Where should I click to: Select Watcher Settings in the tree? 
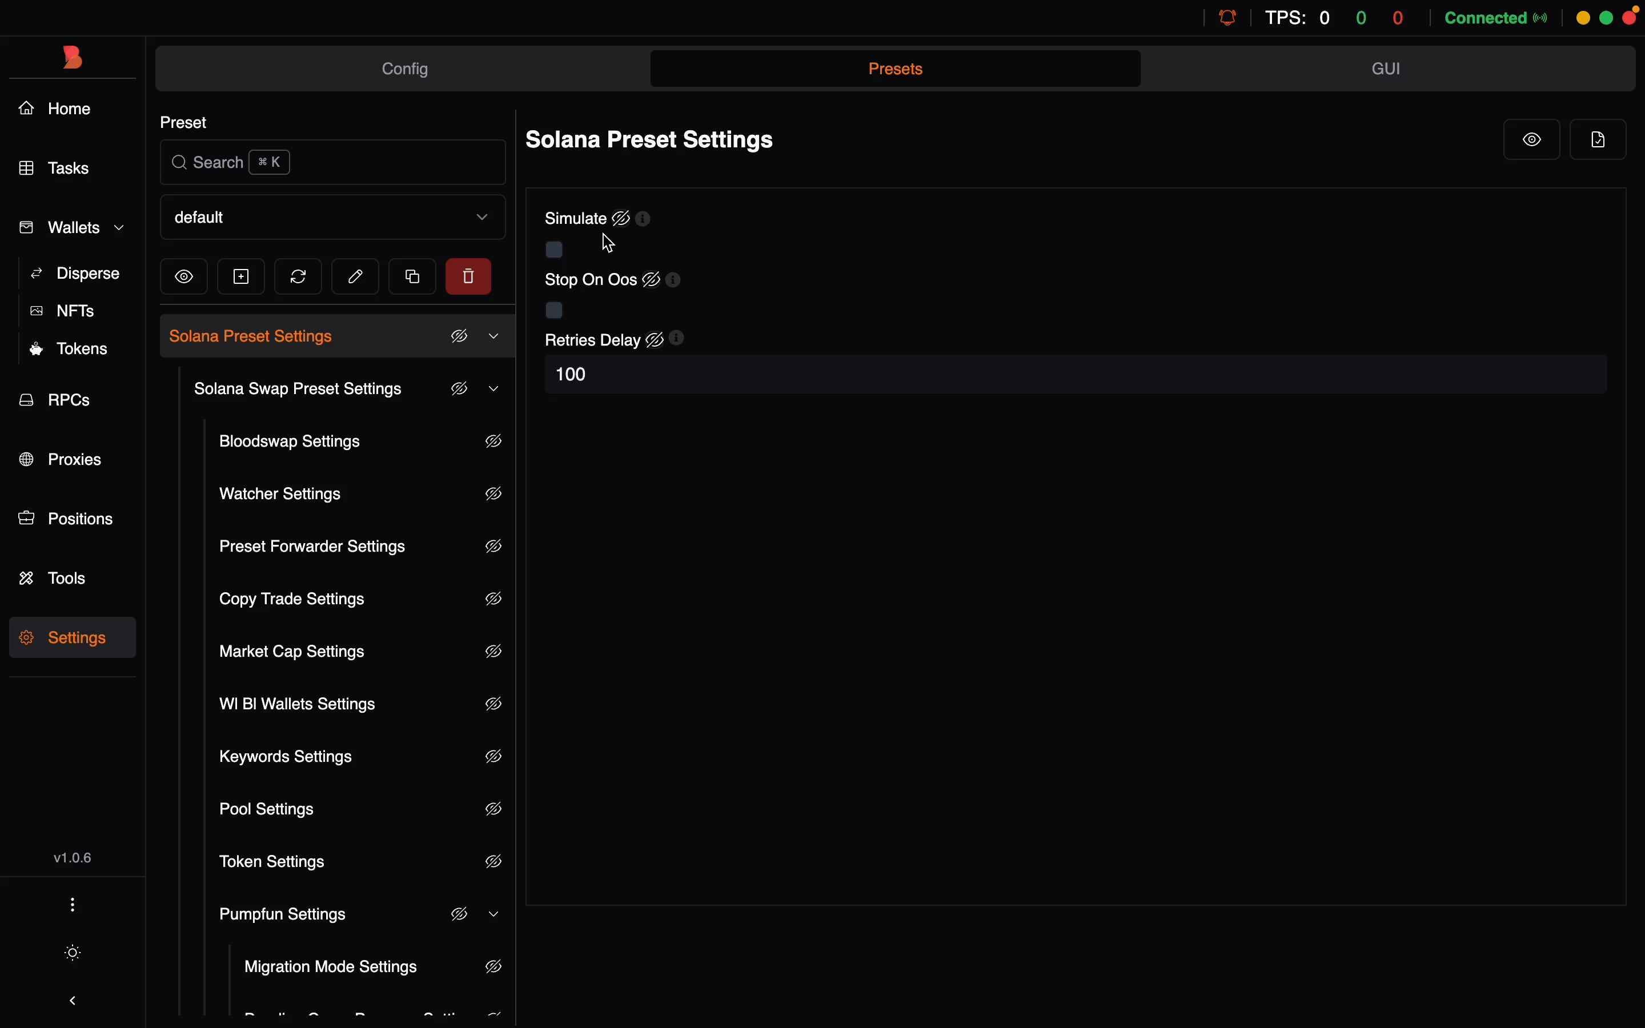280,494
